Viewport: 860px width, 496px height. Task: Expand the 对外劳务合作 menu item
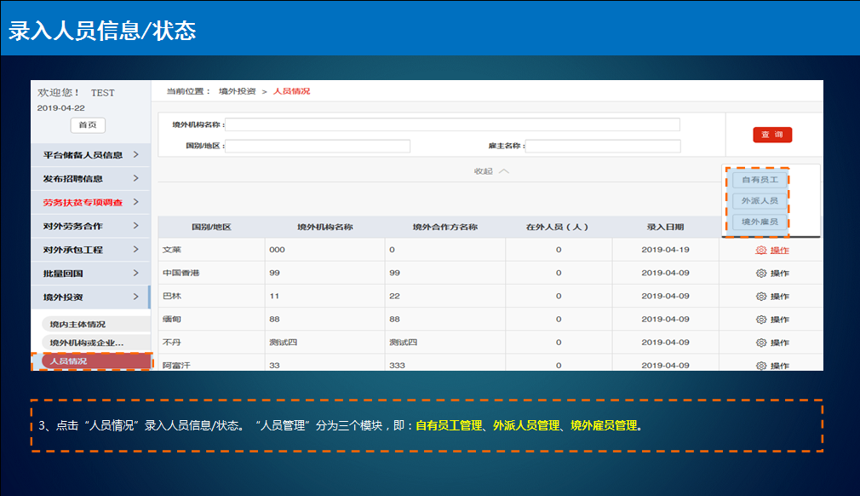pyautogui.click(x=90, y=227)
